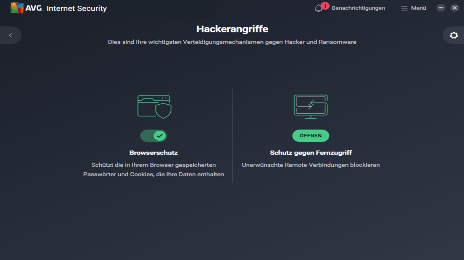Open settings via the gear icon
The image size is (464, 260).
(x=454, y=35)
